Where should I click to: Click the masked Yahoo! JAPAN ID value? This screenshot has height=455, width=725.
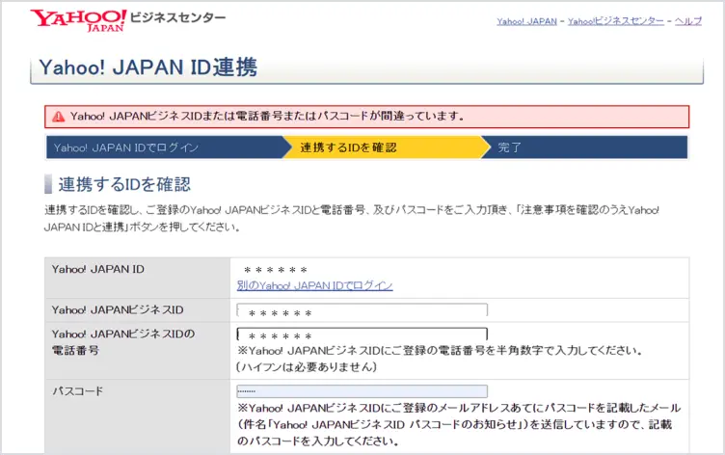click(x=275, y=270)
